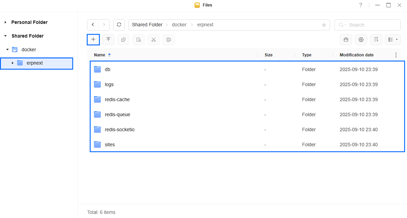Viewport: 407px width, 218px height.
Task: Select Personal Folder in the sidebar
Action: coord(29,22)
